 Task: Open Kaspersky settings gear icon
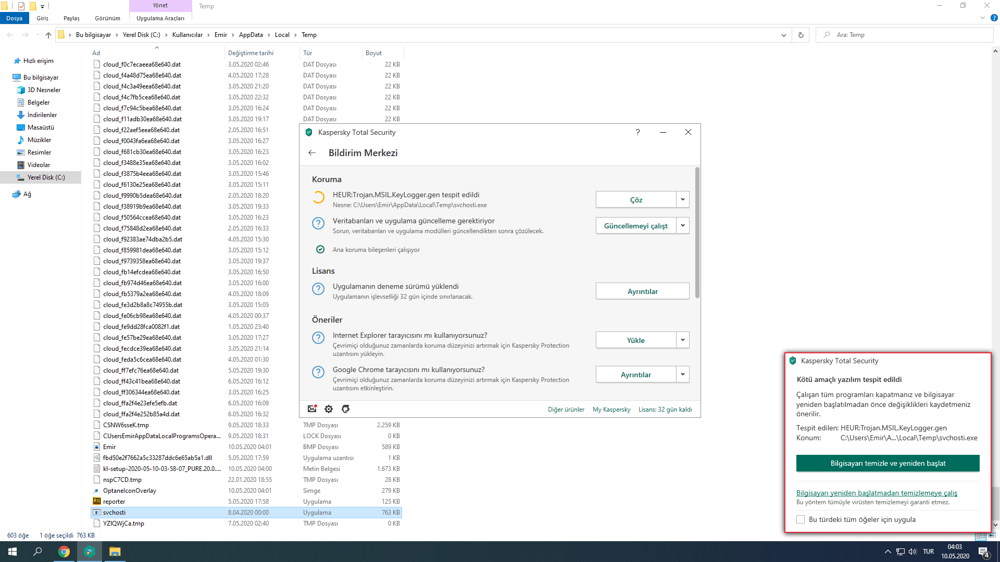pyautogui.click(x=329, y=409)
